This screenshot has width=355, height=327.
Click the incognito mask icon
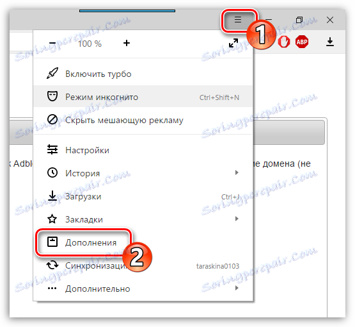pyautogui.click(x=52, y=96)
